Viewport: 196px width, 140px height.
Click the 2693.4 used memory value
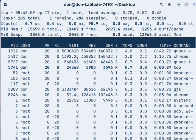point(113,29)
